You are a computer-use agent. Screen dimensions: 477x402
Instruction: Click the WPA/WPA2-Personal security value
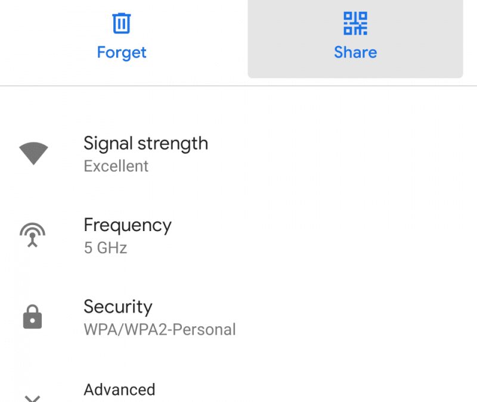[x=160, y=329]
